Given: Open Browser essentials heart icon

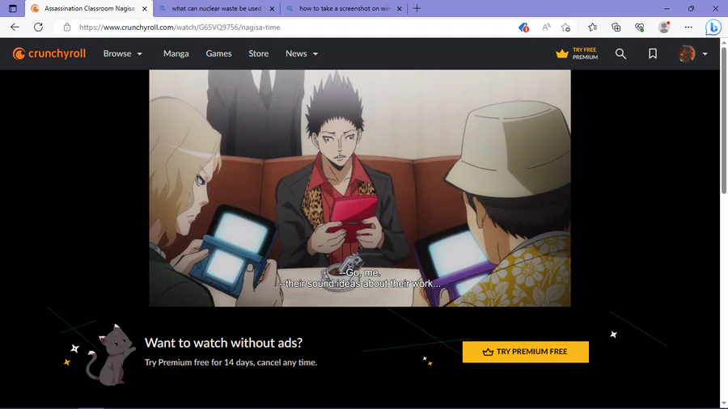Looking at the screenshot, I should tap(640, 27).
